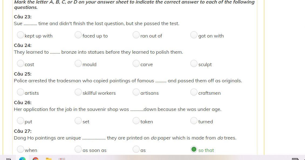305x160 pixels.
Task: Mark 'turned' for Câu 26
Action: 194,121
